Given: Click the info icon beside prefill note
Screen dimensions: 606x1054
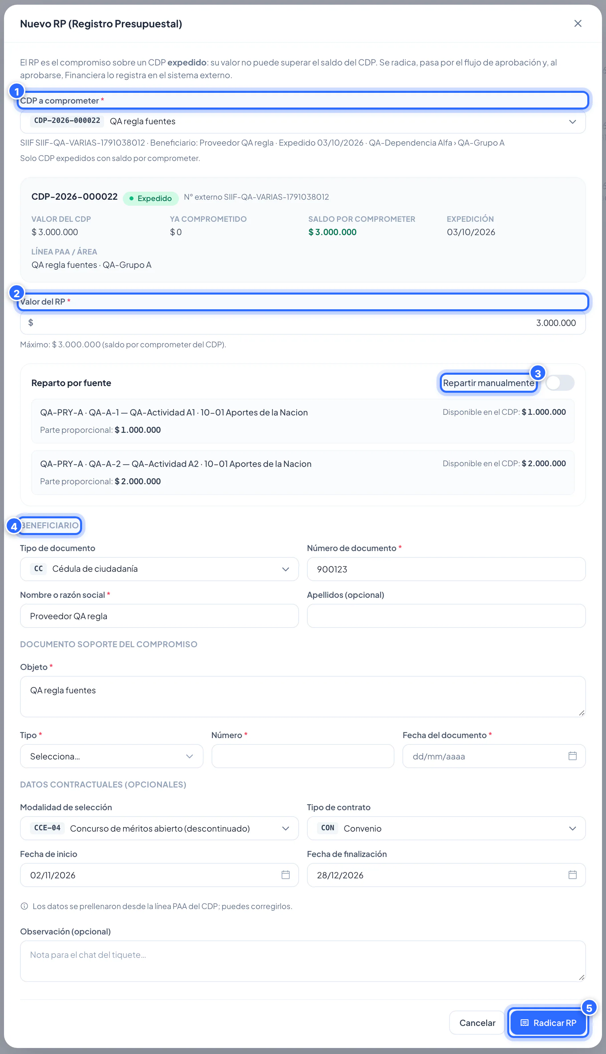Looking at the screenshot, I should 24,906.
